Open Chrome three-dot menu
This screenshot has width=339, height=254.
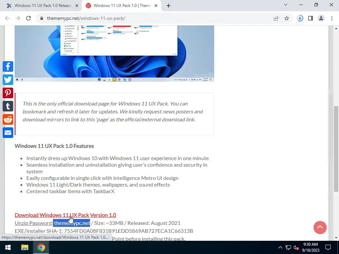click(332, 19)
